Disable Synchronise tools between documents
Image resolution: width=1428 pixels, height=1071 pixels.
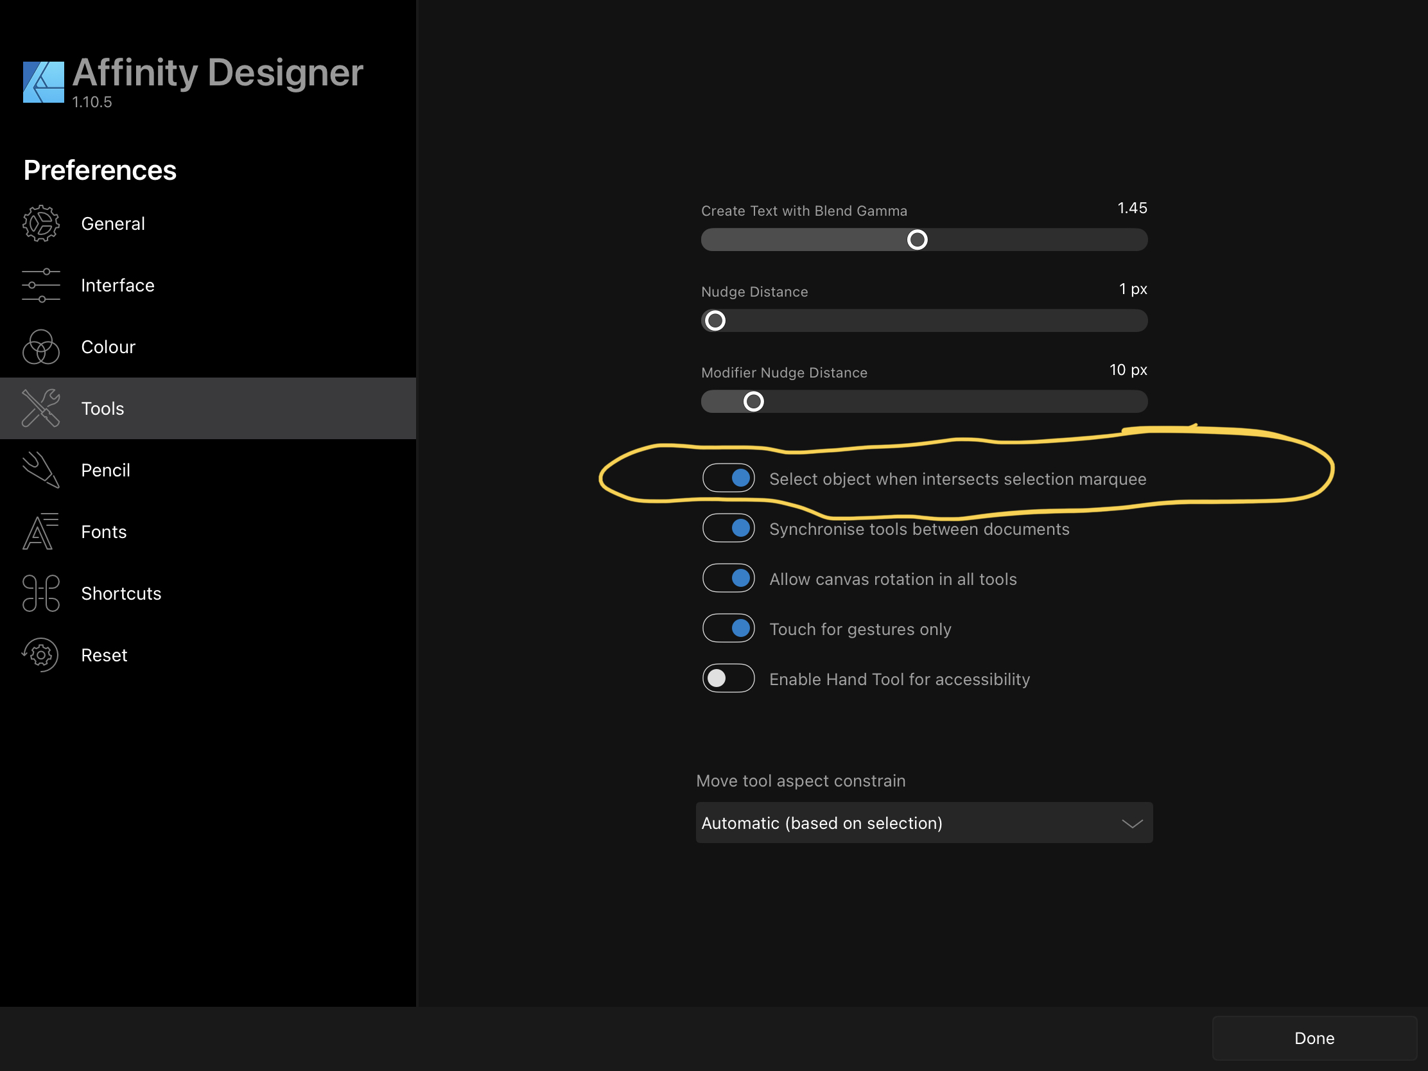click(x=728, y=528)
